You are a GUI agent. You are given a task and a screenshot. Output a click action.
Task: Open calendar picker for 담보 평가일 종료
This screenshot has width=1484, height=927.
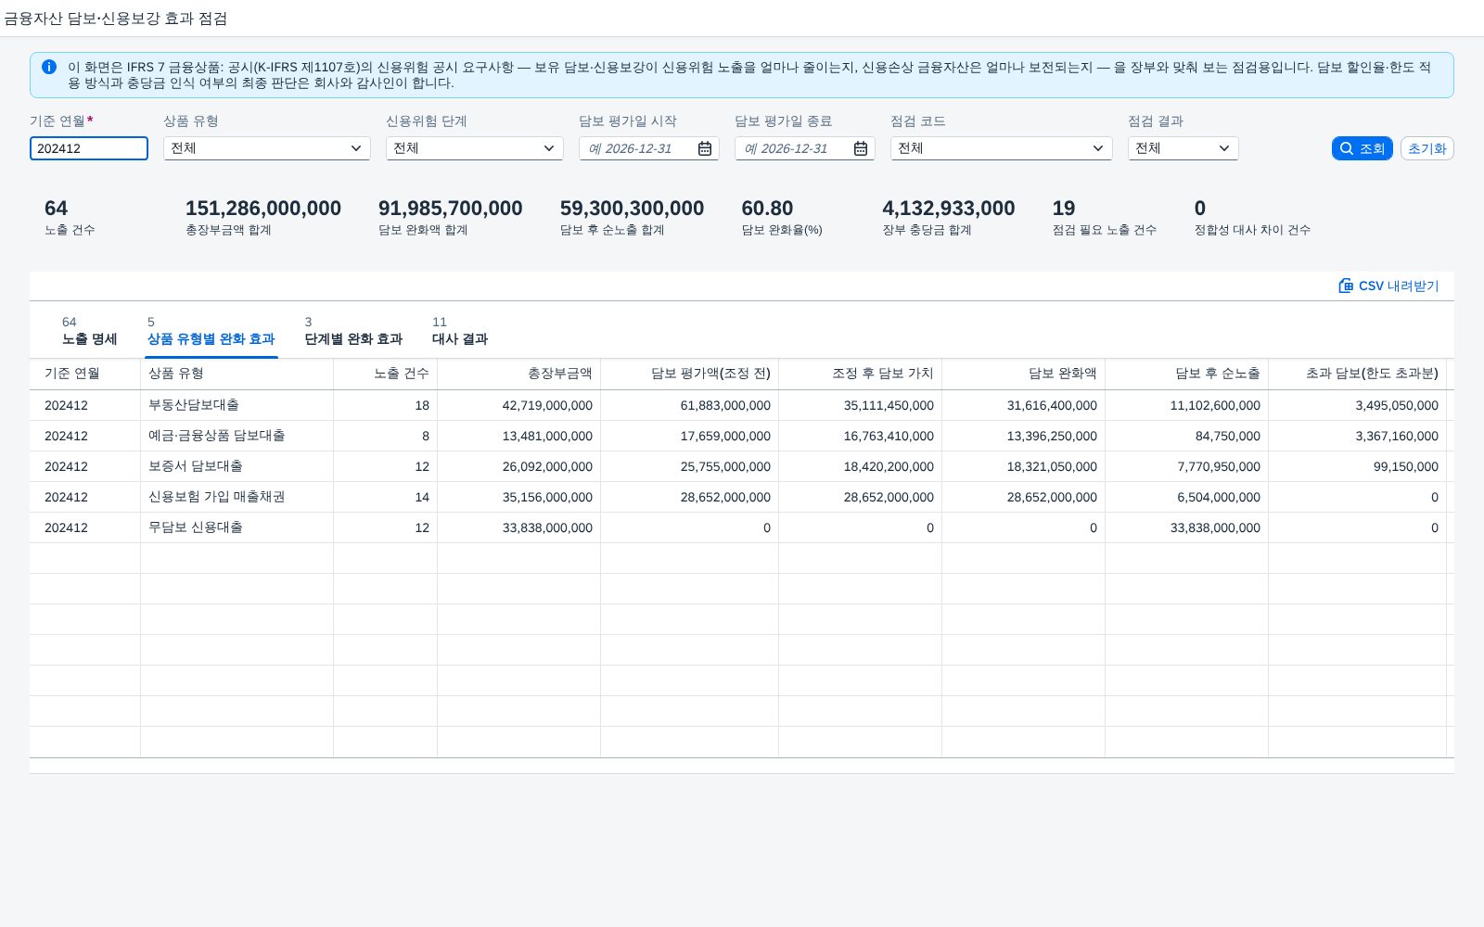[861, 148]
